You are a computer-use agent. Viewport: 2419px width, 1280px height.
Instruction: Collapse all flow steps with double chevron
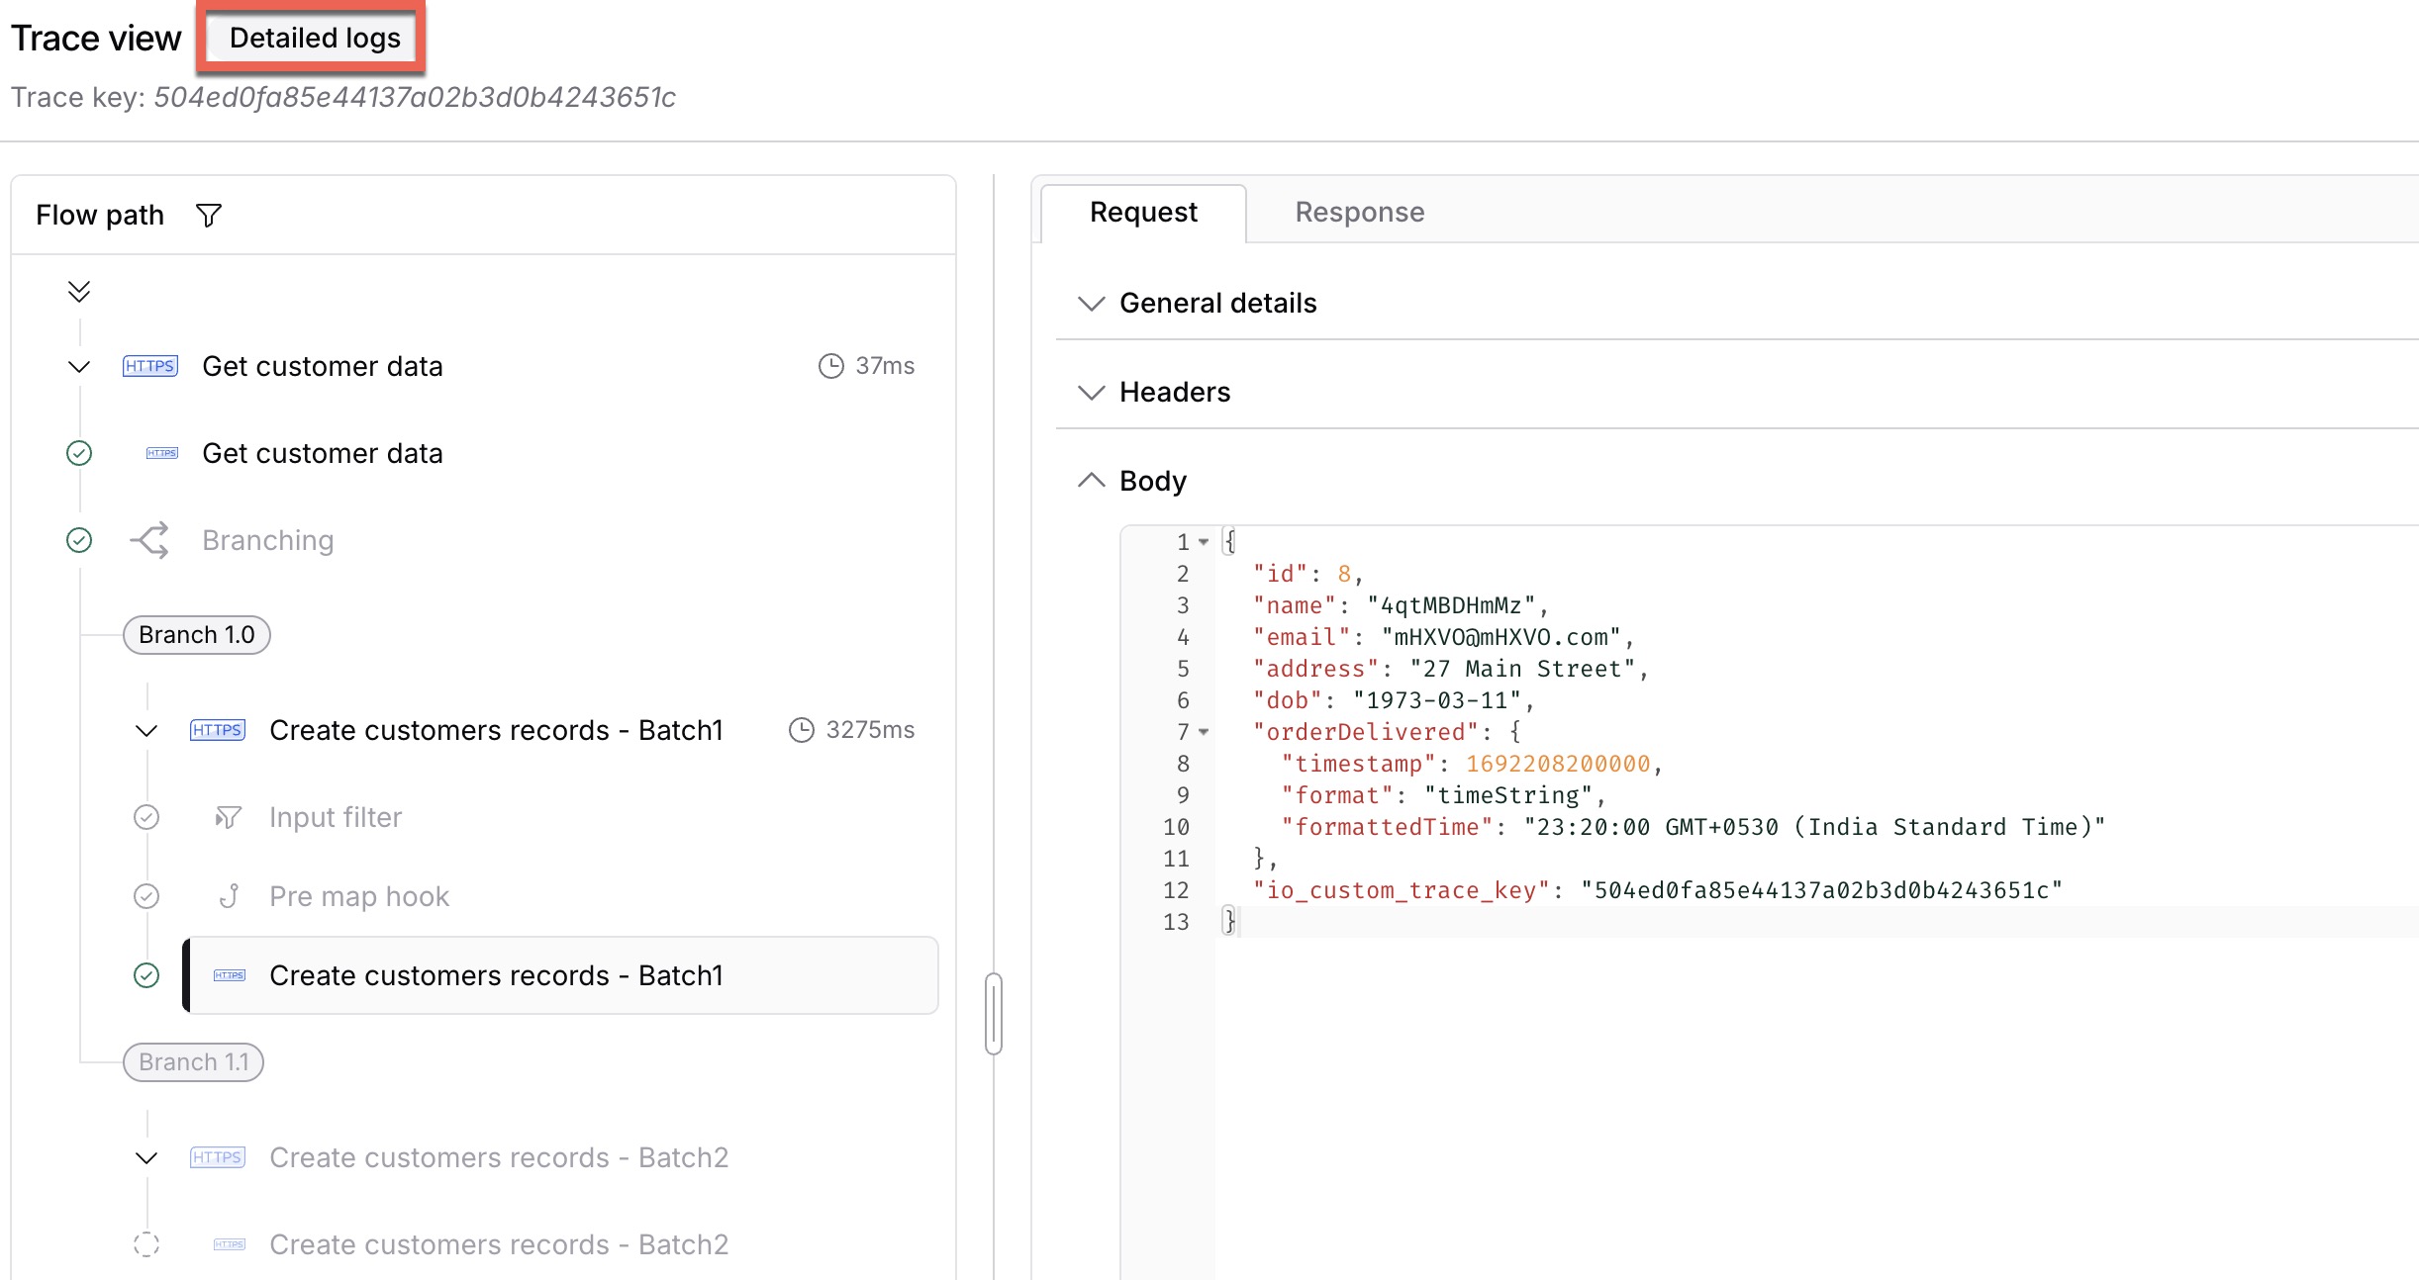click(79, 291)
